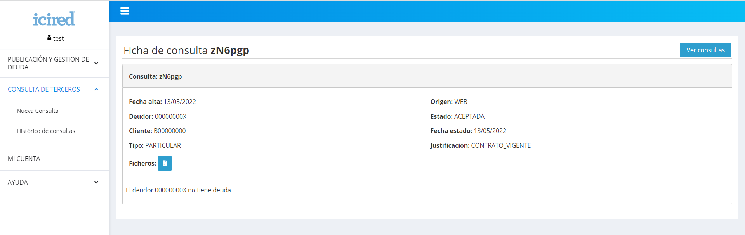Open Histórico de consultas page
This screenshot has width=745, height=235.
coord(46,131)
